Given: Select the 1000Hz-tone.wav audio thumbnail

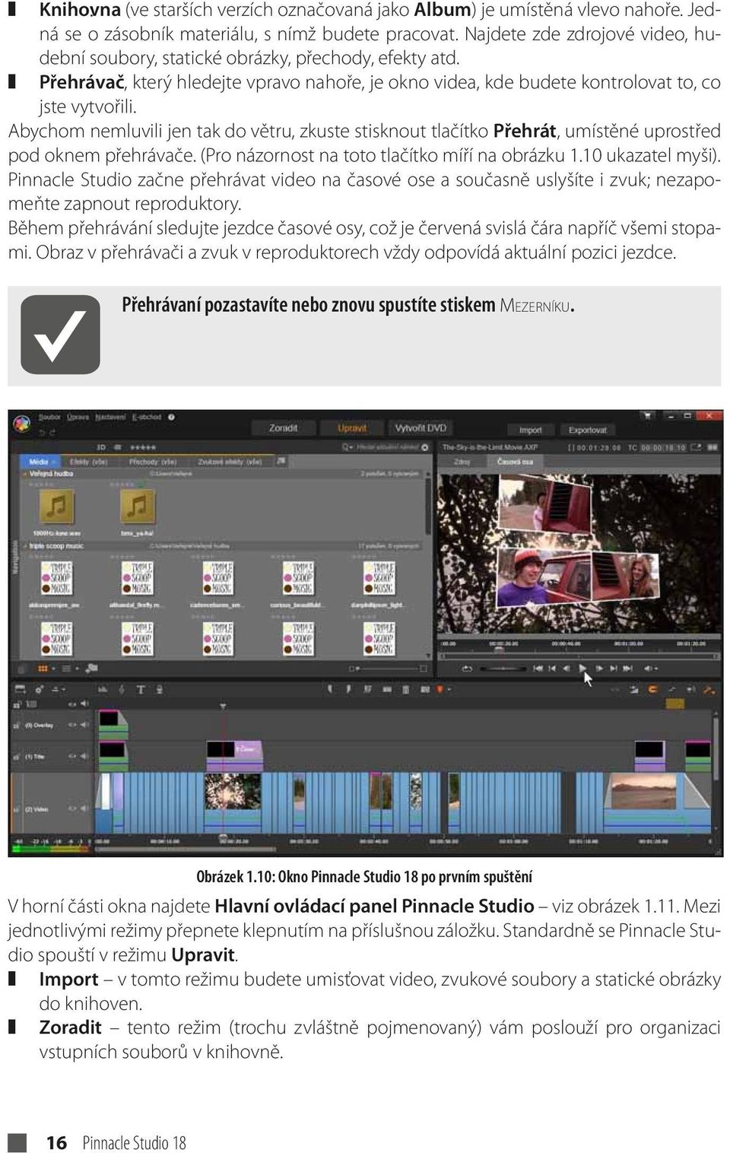Looking at the screenshot, I should pyautogui.click(x=57, y=505).
